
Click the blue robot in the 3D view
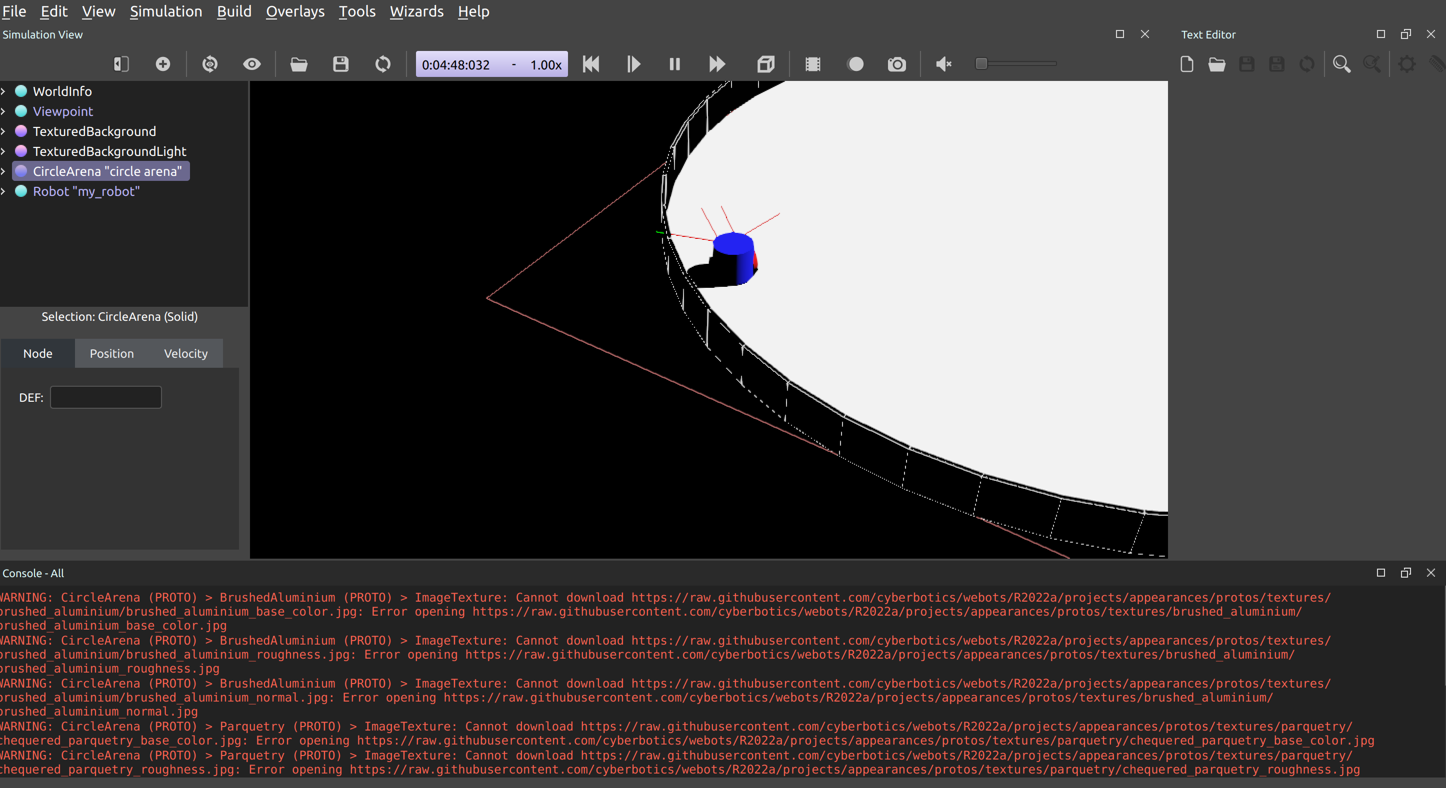pos(735,258)
